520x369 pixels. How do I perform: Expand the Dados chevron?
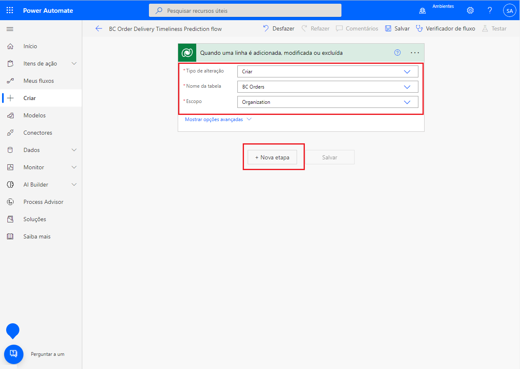click(74, 150)
